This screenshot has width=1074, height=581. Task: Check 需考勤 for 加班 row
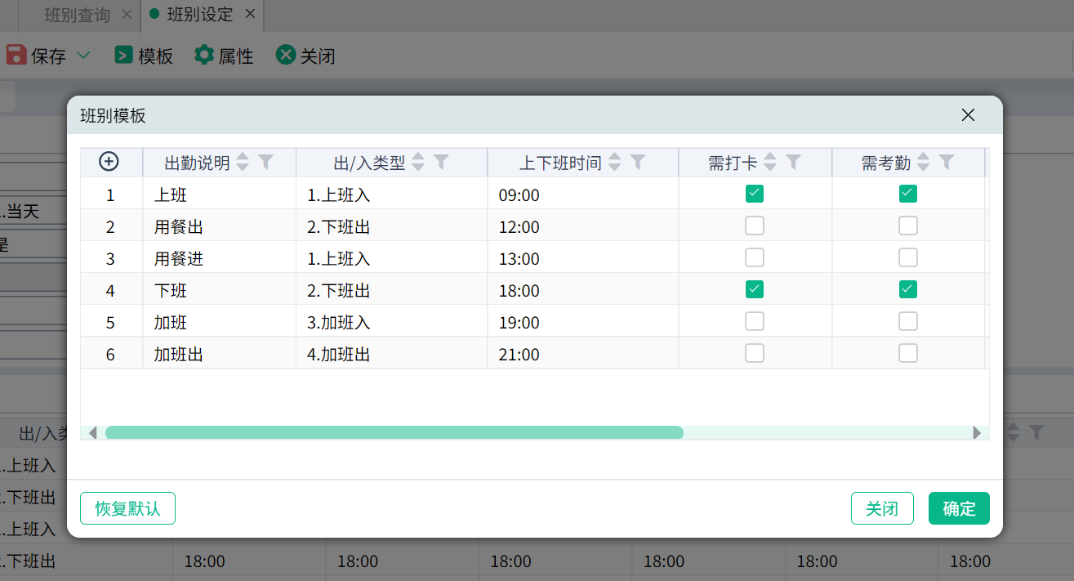point(908,321)
